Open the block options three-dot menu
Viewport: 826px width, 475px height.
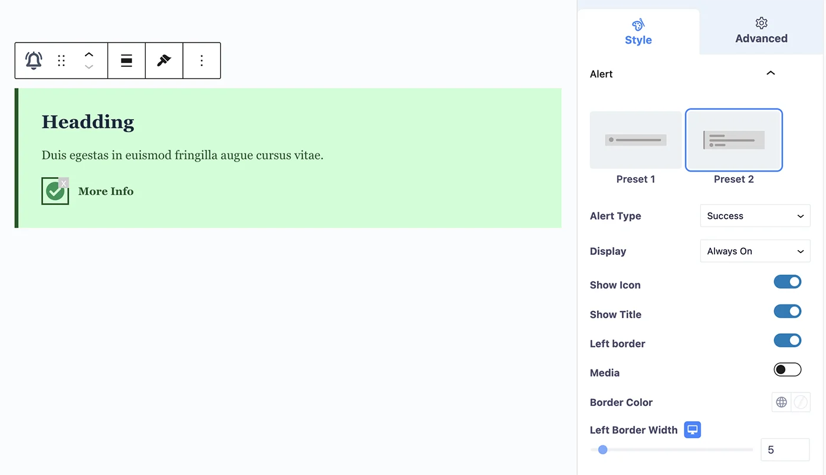point(202,60)
